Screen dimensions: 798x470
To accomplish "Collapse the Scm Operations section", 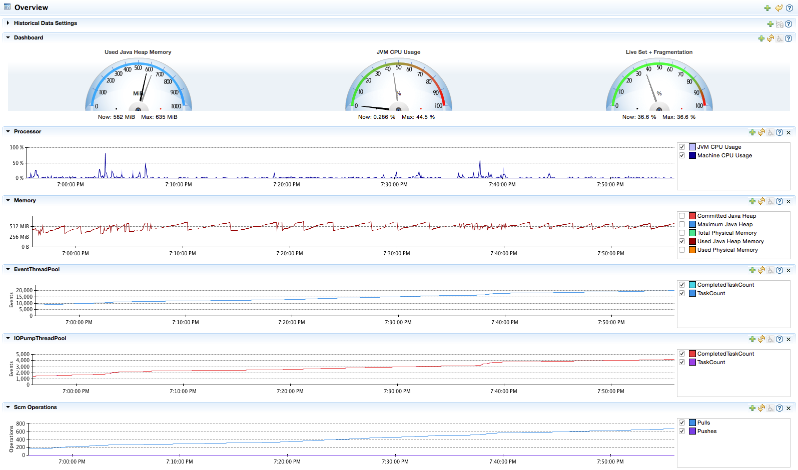I will (8, 407).
